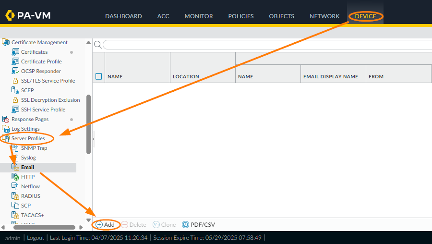Click sidebar scroll up arrow
Image resolution: width=432 pixels, height=244 pixels.
point(88,42)
